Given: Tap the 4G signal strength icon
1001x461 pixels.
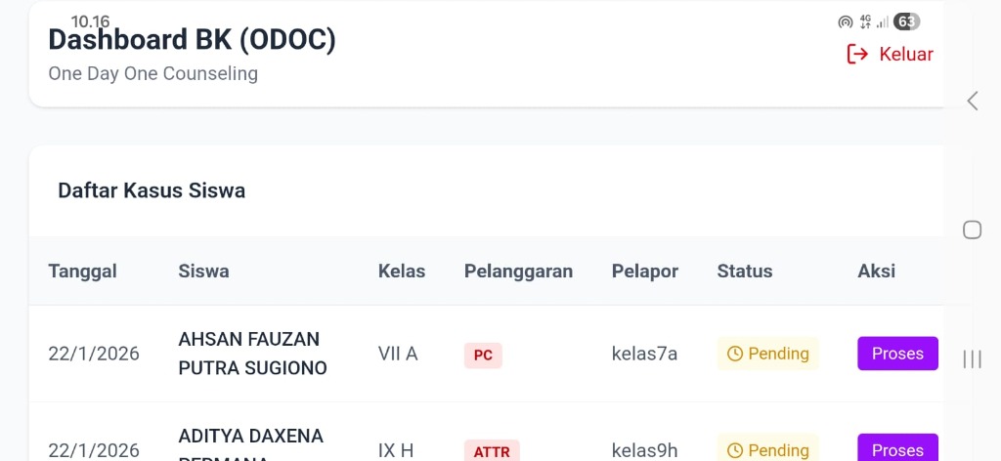Looking at the screenshot, I should click(x=873, y=21).
